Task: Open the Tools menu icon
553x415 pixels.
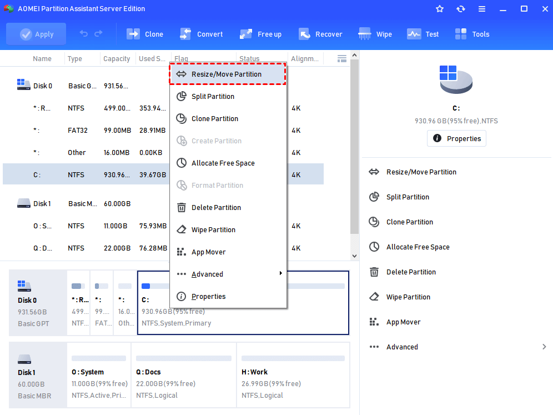Action: click(x=461, y=34)
